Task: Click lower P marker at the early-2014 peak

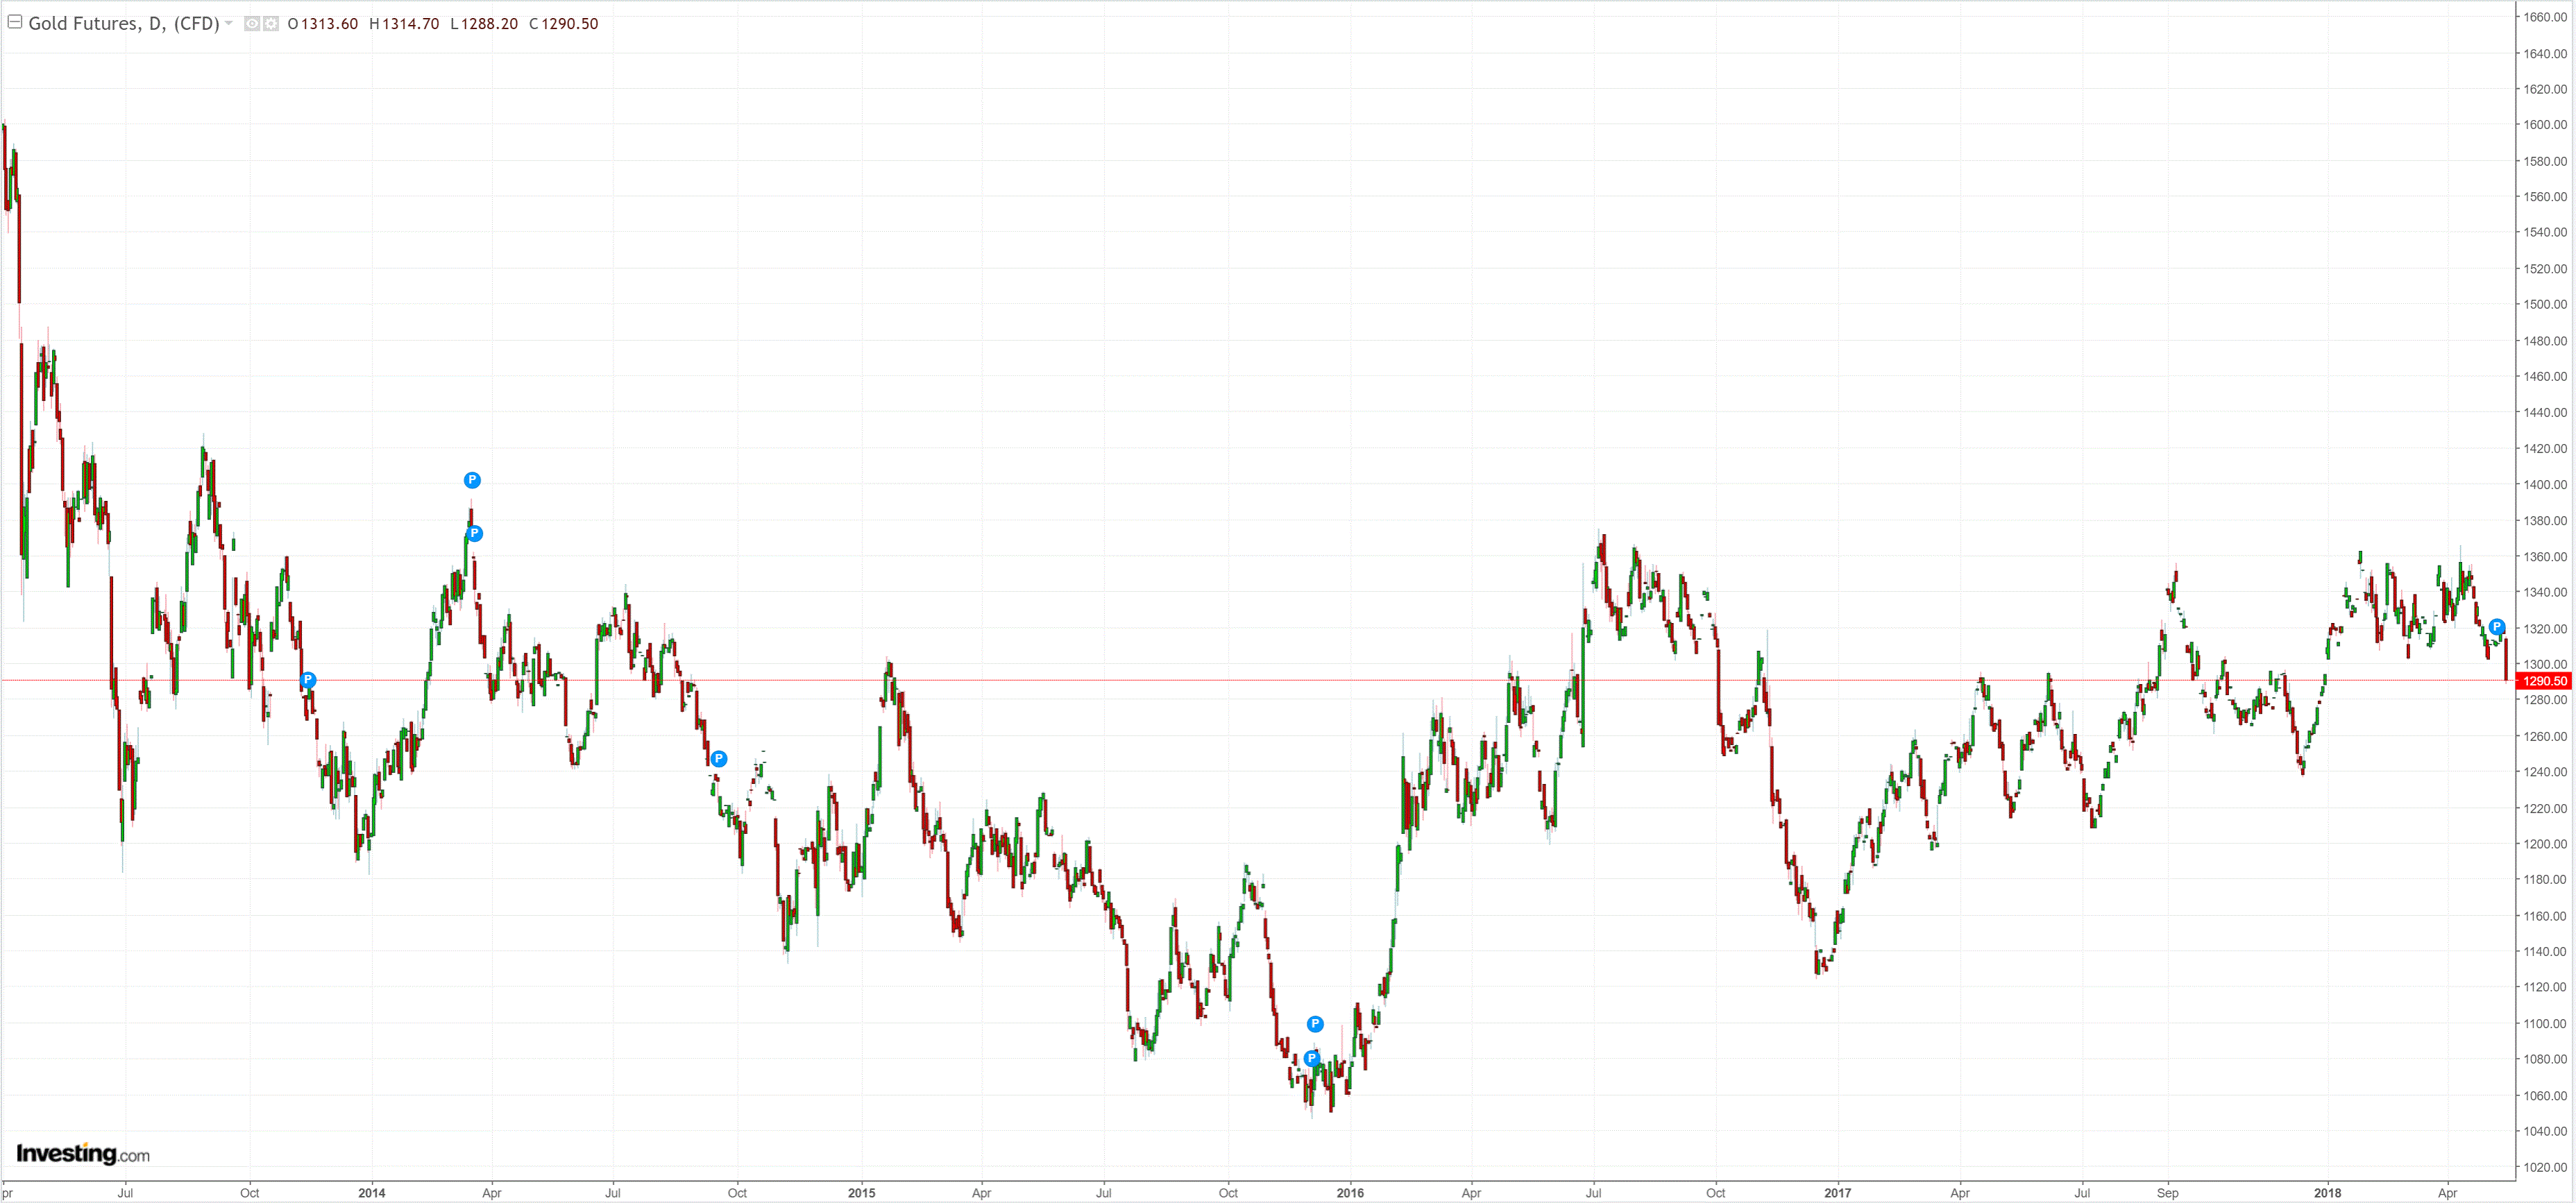Action: 475,533
